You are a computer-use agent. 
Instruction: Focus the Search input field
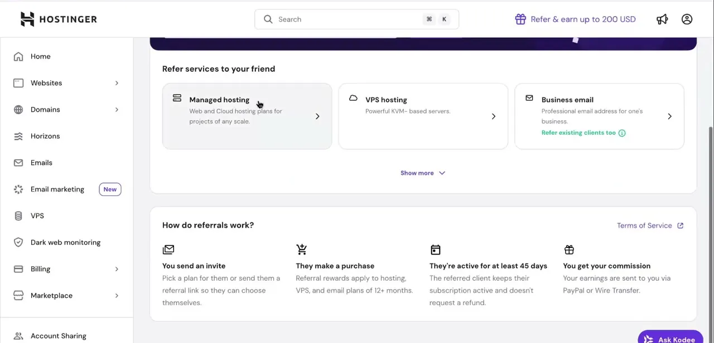pyautogui.click(x=357, y=19)
